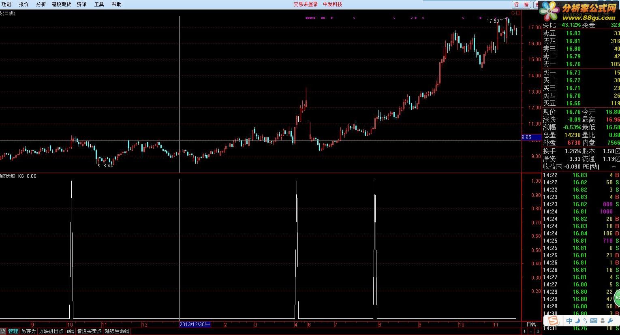Open the 功能 menu
The height and width of the screenshot is (335, 620).
point(6,4)
